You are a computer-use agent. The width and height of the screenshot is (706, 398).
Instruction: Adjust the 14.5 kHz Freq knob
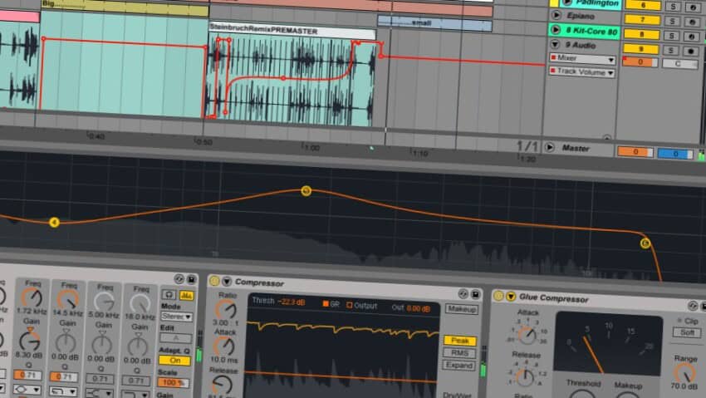(x=68, y=300)
